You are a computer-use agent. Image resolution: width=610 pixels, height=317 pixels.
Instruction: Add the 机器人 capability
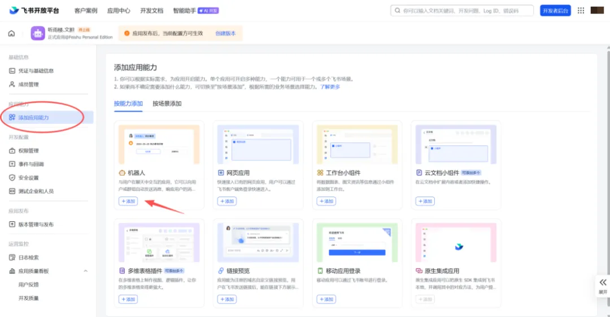tap(128, 201)
